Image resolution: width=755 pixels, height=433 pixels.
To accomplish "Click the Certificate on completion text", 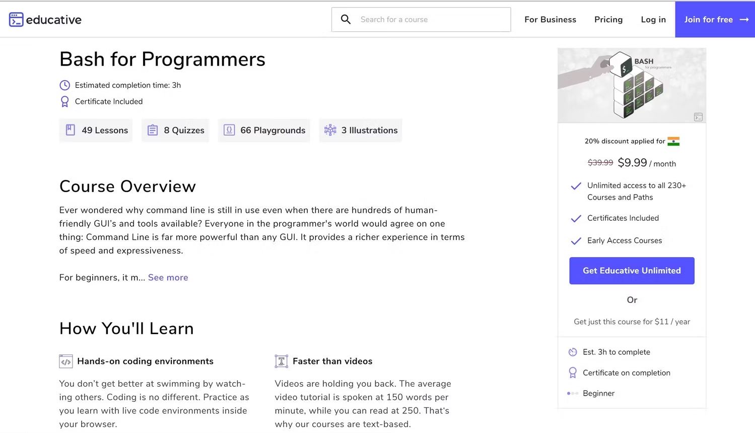I will (x=627, y=373).
